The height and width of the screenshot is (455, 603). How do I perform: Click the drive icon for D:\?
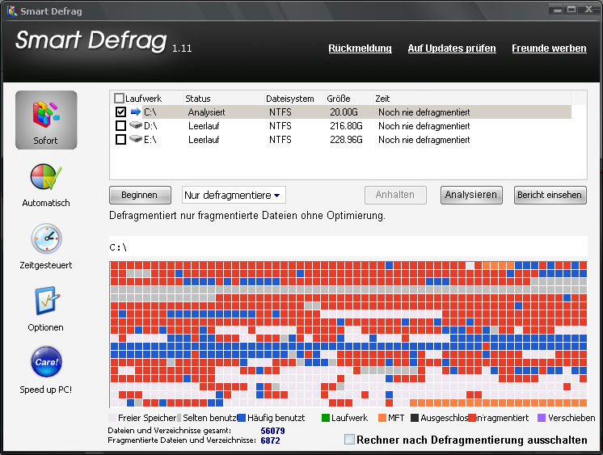point(135,125)
